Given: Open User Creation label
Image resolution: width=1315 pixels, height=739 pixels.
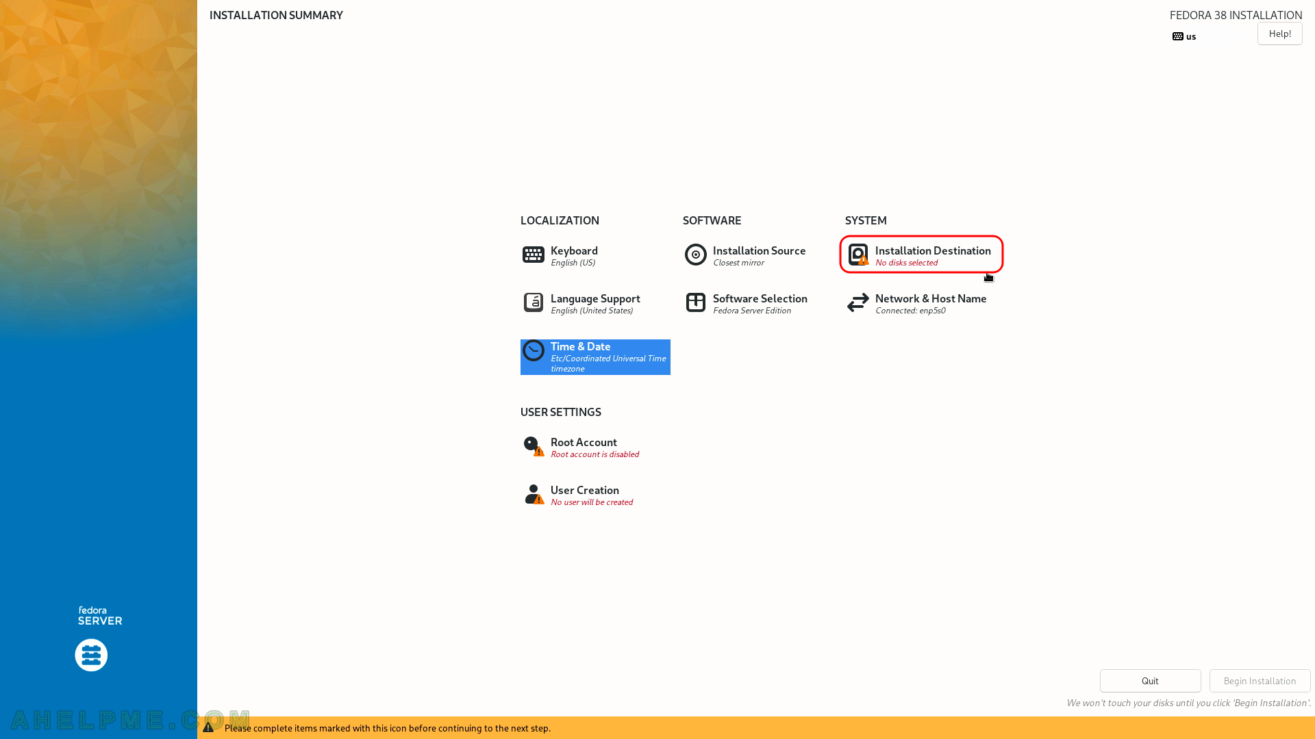Looking at the screenshot, I should coord(584,490).
